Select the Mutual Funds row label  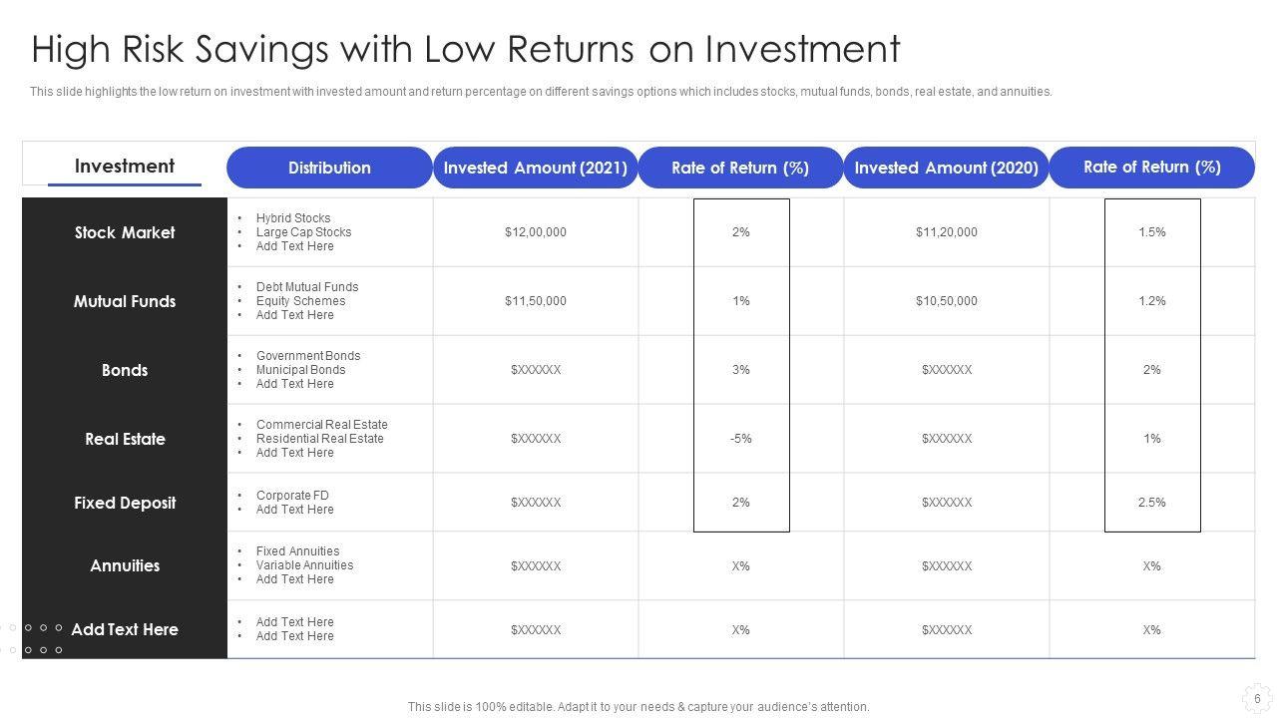pos(125,301)
